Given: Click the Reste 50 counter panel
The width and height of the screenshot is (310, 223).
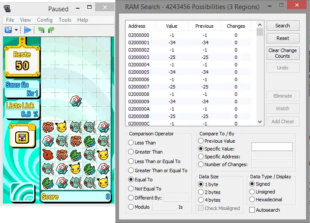Looking at the screenshot, I should coord(22,62).
